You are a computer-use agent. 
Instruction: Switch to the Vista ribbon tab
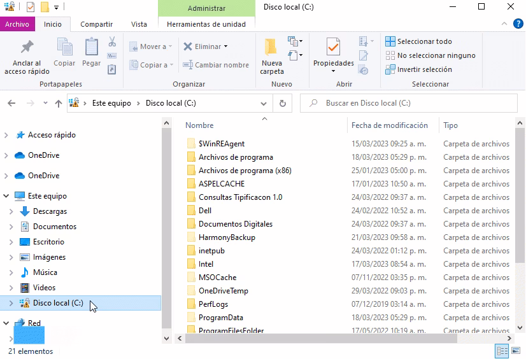tap(139, 24)
